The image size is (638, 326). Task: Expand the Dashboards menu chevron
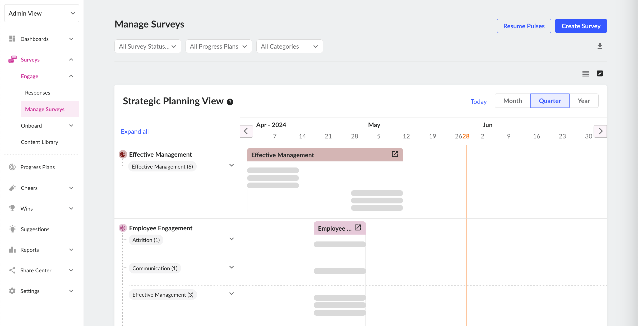pyautogui.click(x=71, y=39)
